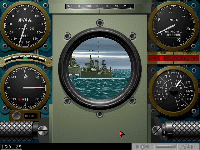Click 15 on the knots gauge

coord(184,15)
